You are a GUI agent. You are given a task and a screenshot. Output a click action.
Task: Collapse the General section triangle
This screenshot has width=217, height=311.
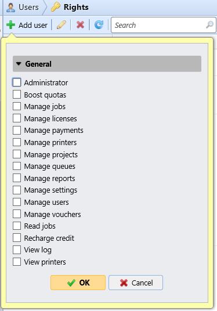pyautogui.click(x=19, y=64)
